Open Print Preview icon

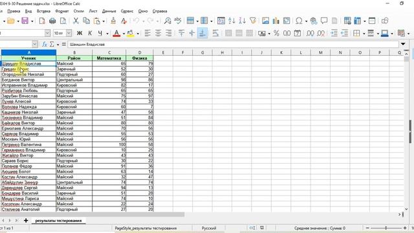63,21
